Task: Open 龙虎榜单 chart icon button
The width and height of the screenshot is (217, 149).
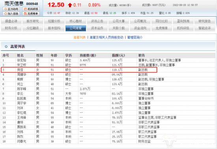Action: pos(31,13)
